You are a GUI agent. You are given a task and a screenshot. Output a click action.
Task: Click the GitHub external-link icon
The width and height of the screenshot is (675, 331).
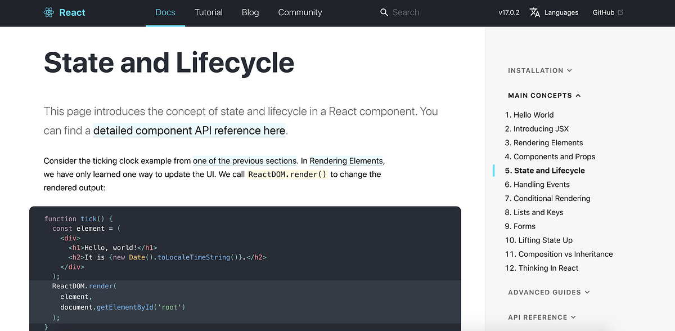[x=620, y=11]
